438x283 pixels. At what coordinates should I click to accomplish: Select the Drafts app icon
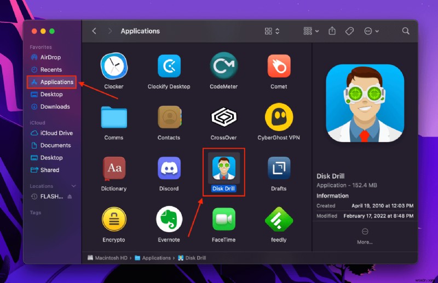point(279,168)
